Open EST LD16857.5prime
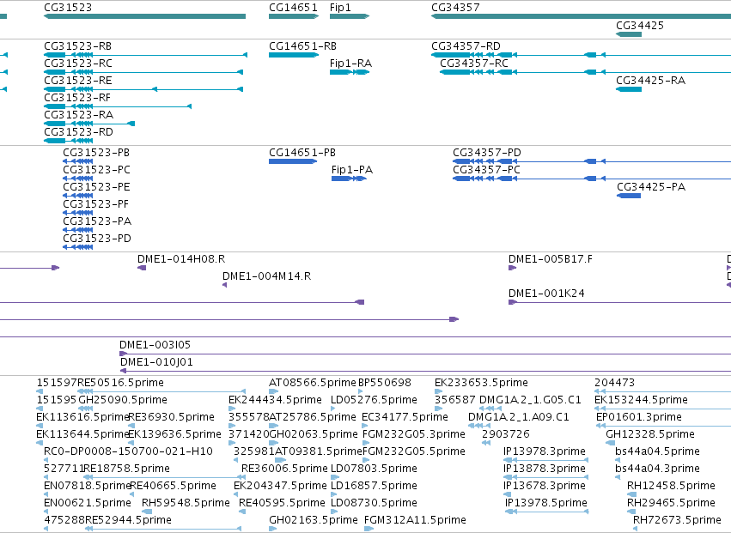 [x=335, y=494]
